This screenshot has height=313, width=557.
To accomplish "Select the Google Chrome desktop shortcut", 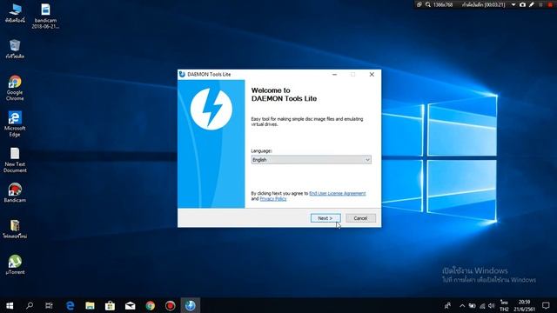I will pyautogui.click(x=15, y=88).
